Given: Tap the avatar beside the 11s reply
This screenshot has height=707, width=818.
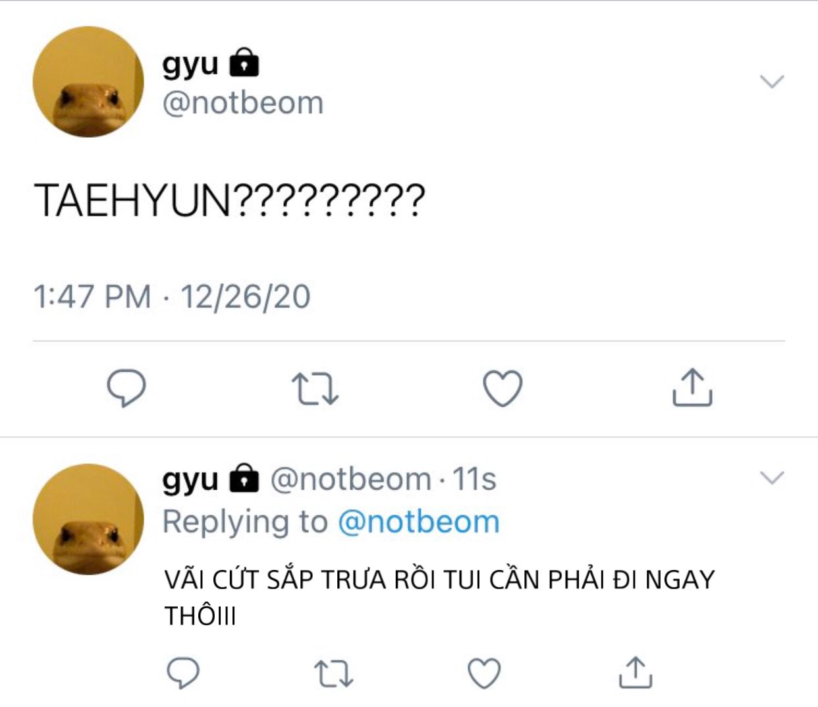Looking at the screenshot, I should point(88,519).
